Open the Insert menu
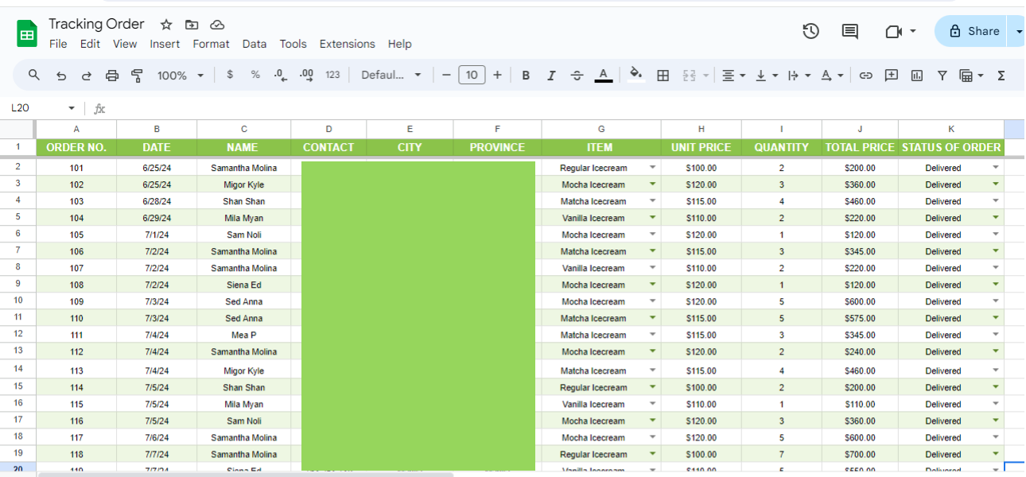Screen dimensions: 1026x477 pos(165,44)
